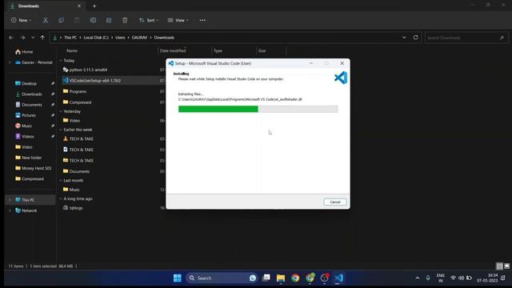Go back with the left arrow button
Viewport: 512px width, 288px height.
tap(11, 38)
